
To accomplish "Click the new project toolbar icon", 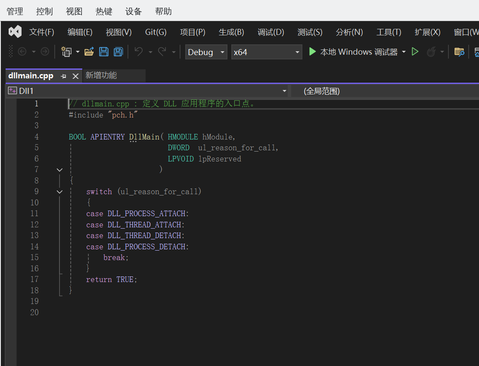I will pyautogui.click(x=66, y=52).
